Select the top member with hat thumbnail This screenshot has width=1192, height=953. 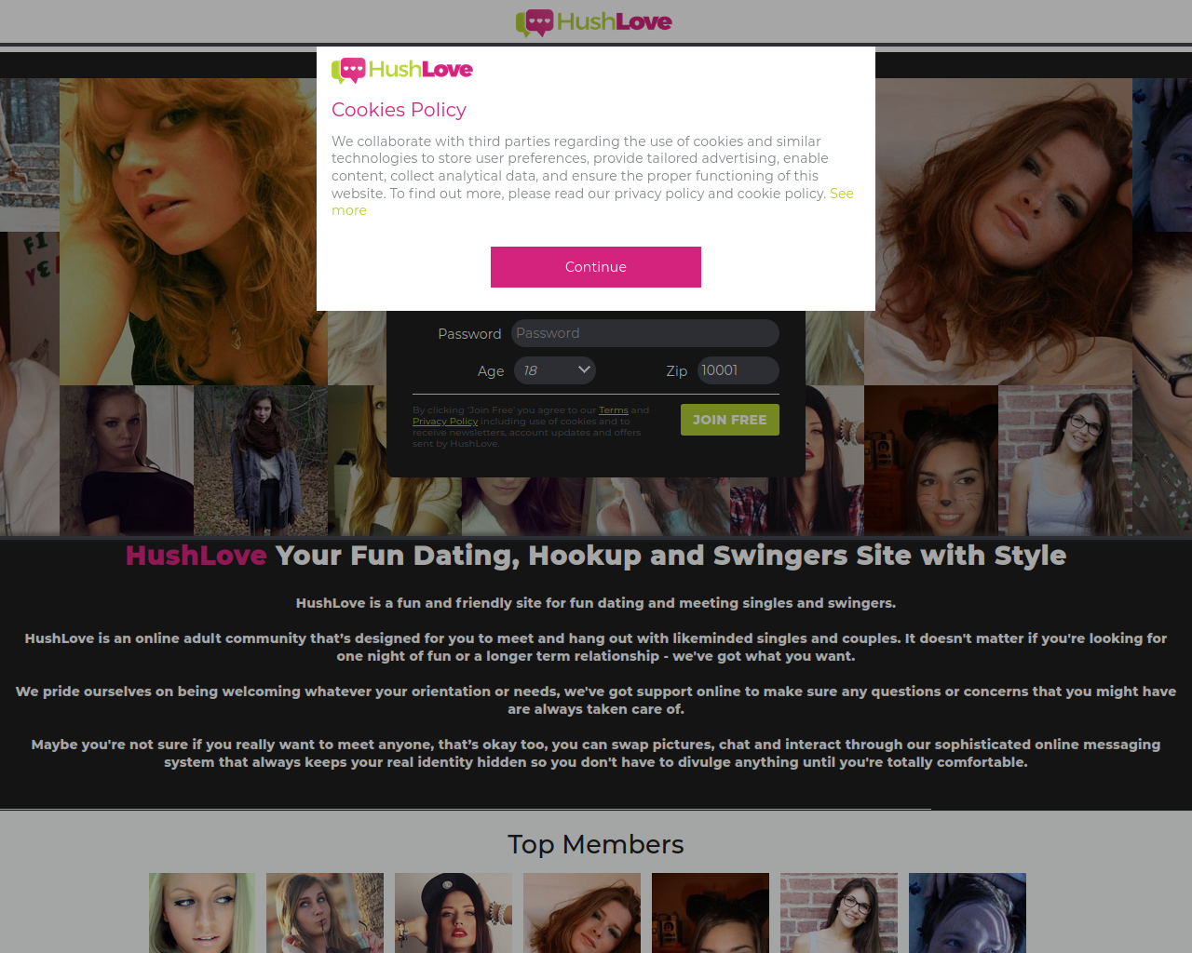(x=454, y=913)
